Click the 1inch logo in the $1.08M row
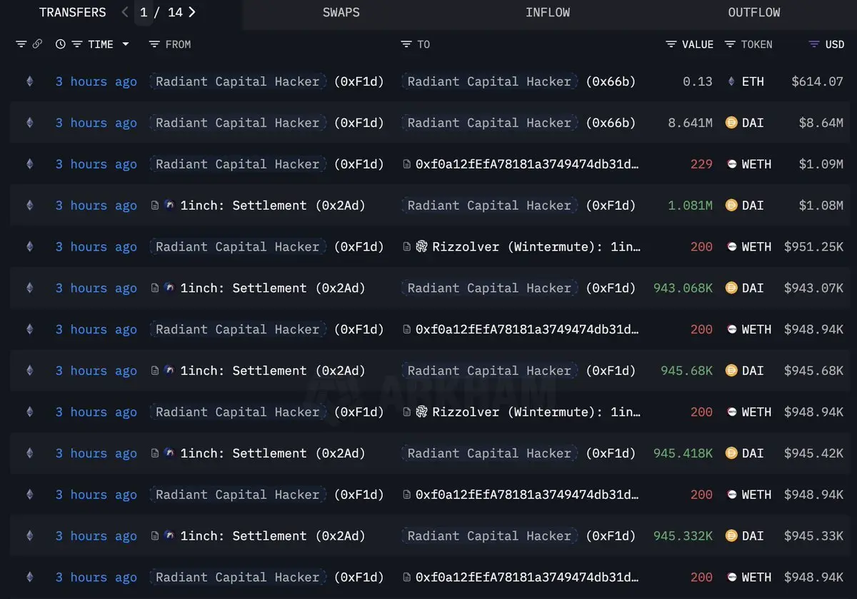This screenshot has height=599, width=857. pos(169,206)
